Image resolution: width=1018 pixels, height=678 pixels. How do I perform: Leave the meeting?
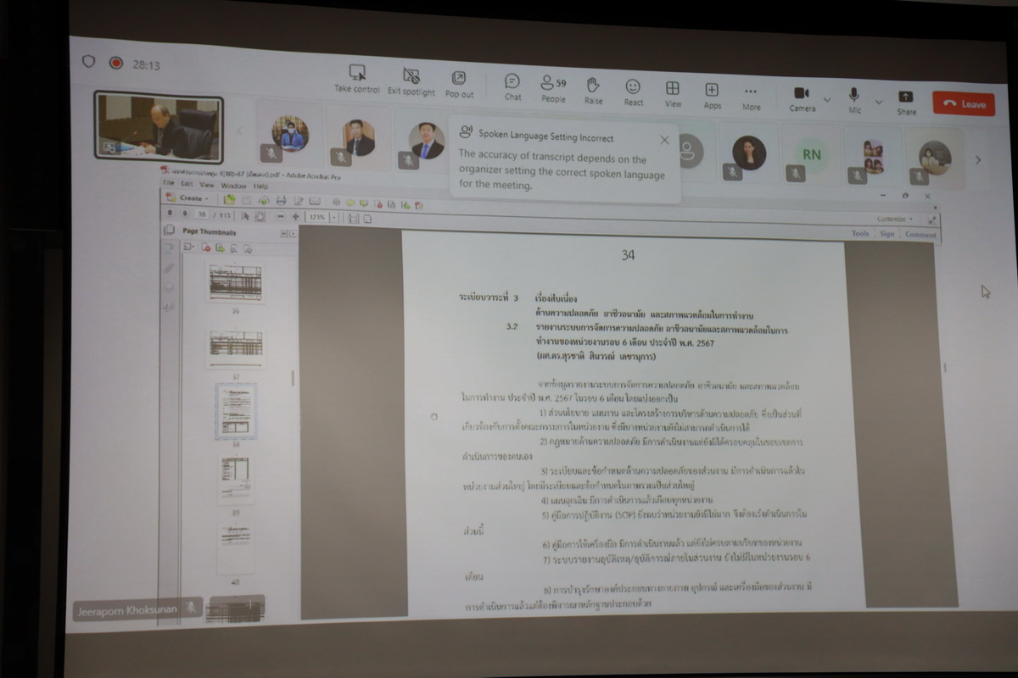click(x=964, y=104)
